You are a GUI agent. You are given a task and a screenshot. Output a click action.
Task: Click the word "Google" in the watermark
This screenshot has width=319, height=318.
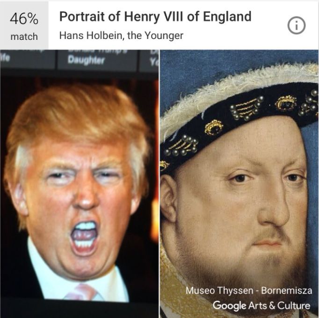click(229, 305)
